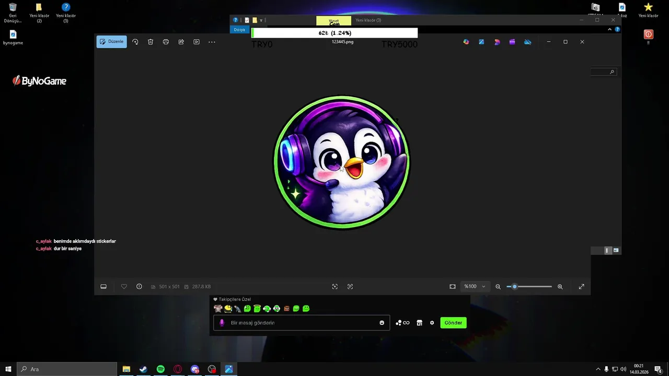
Task: Select the yellow smiley emote
Action: click(228, 309)
